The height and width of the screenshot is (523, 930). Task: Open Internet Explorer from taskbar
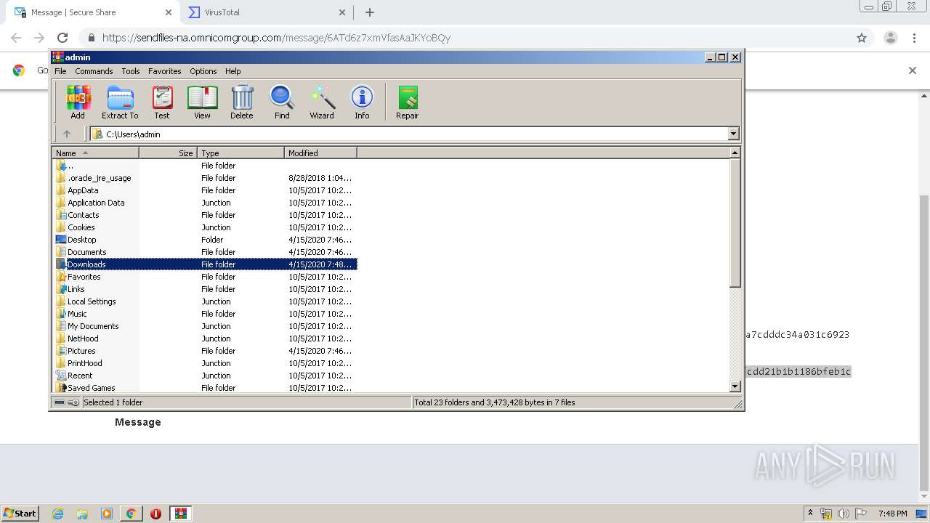pyautogui.click(x=58, y=514)
